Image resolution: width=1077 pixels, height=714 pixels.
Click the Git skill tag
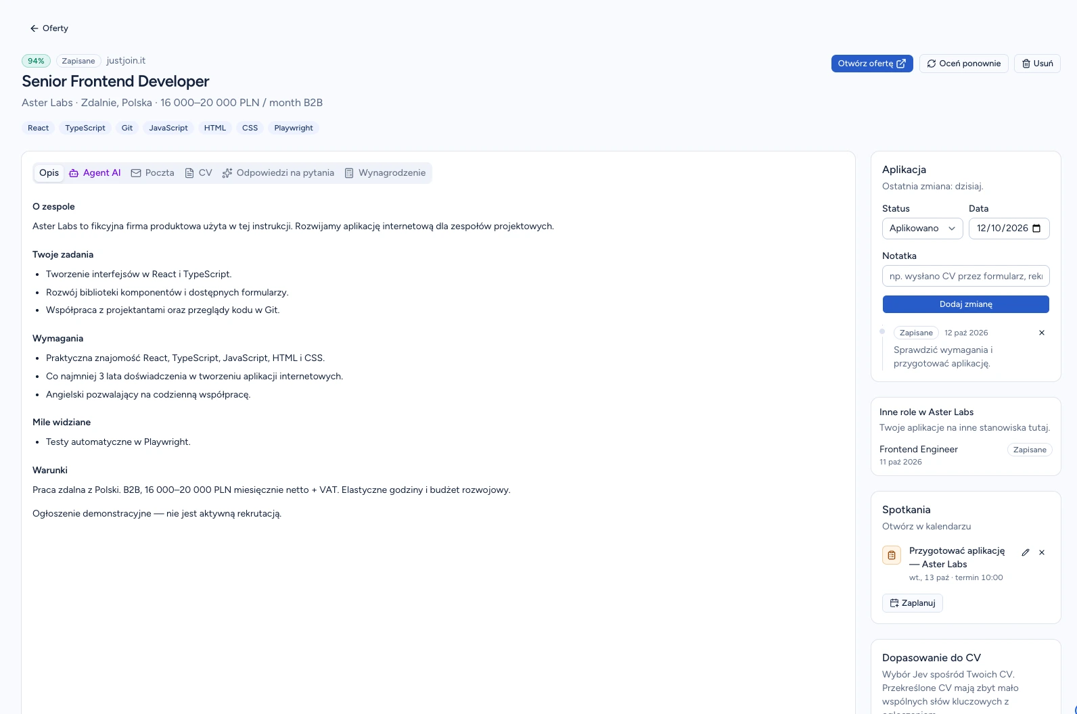coord(127,128)
